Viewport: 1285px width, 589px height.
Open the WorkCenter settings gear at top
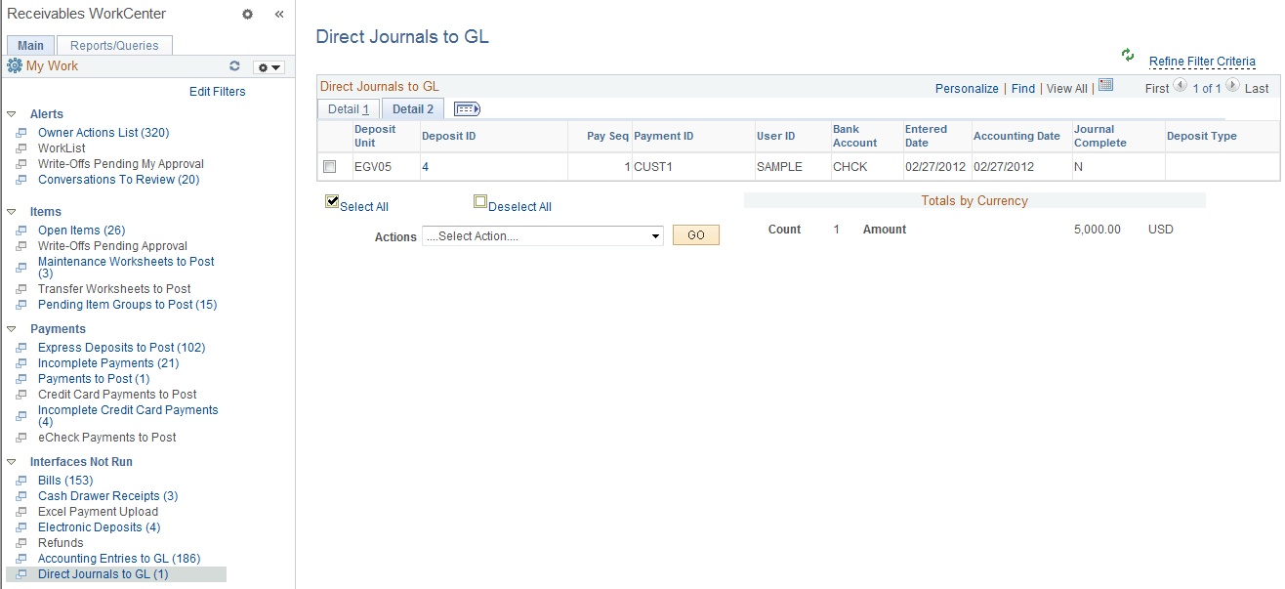pyautogui.click(x=247, y=15)
